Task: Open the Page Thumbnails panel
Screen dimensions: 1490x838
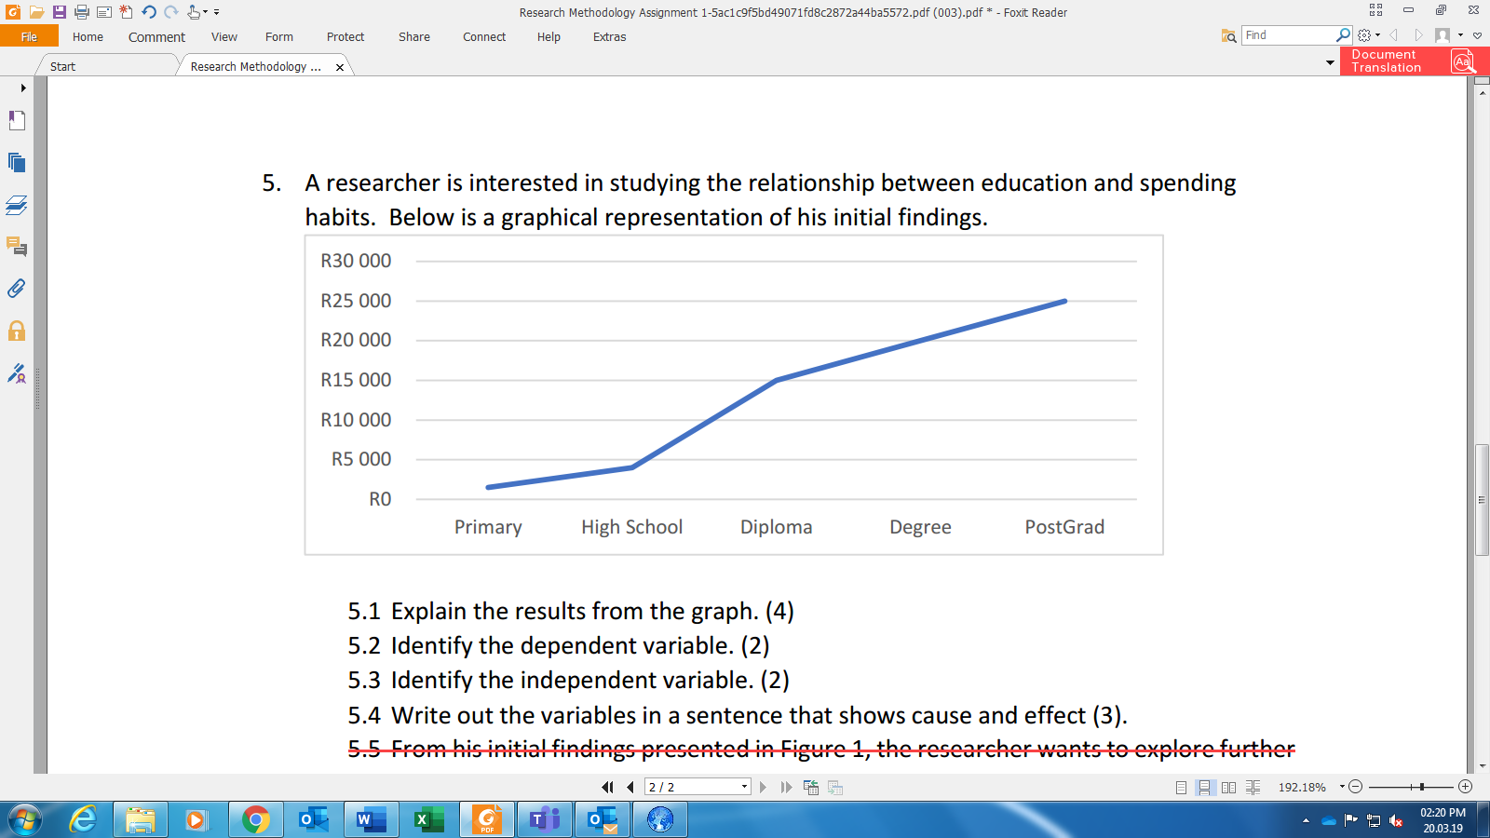Action: tap(16, 163)
